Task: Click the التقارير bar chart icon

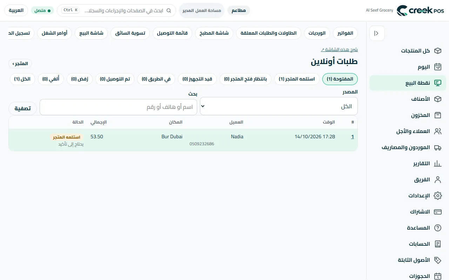Action: point(437,163)
